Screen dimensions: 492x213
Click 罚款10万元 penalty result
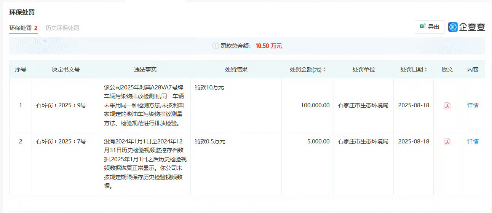click(x=209, y=87)
